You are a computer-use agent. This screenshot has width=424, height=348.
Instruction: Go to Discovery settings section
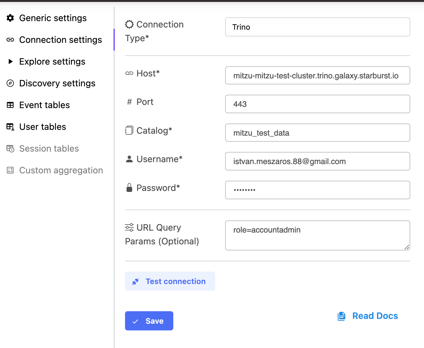57,83
